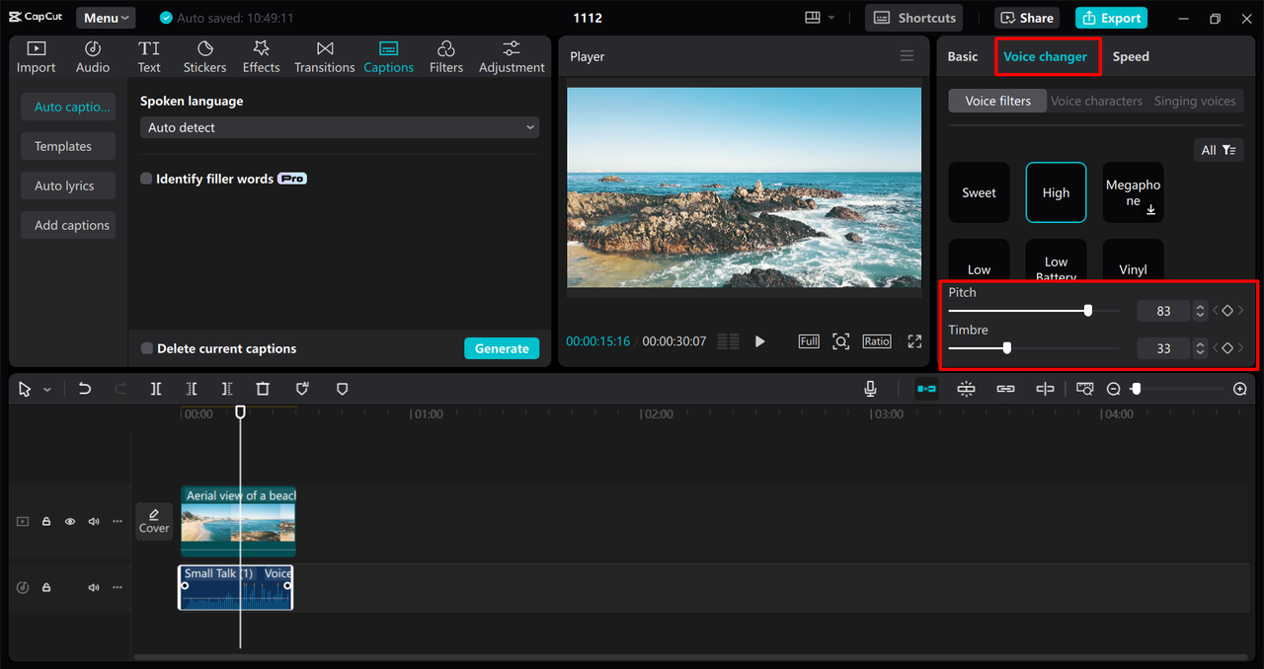Viewport: 1264px width, 669px height.
Task: Open the Transitions tab
Action: click(x=324, y=57)
